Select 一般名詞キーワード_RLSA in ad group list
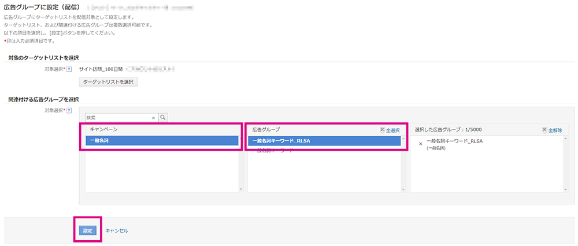This screenshot has height=246, width=578. tap(324, 141)
